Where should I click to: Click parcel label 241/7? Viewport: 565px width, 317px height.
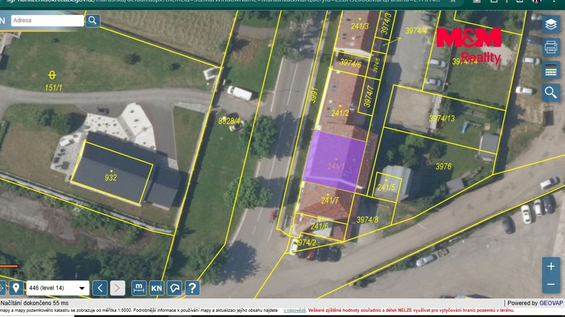pyautogui.click(x=330, y=201)
